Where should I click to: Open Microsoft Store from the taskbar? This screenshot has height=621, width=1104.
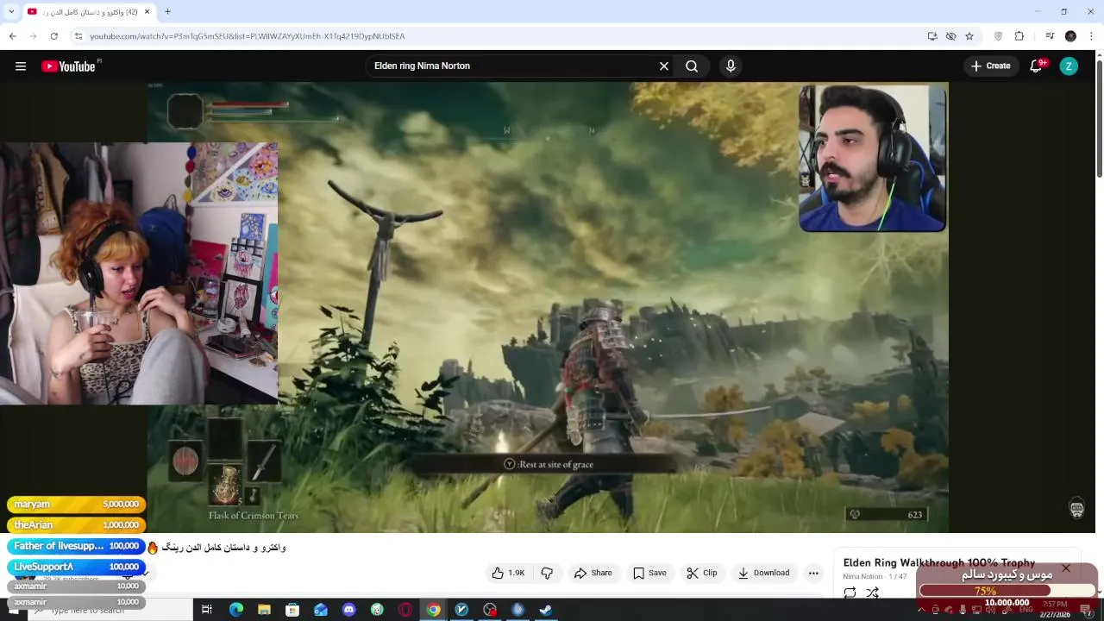coord(292,610)
